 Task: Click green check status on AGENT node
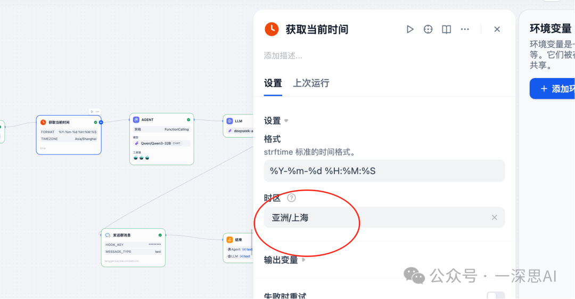point(188,119)
